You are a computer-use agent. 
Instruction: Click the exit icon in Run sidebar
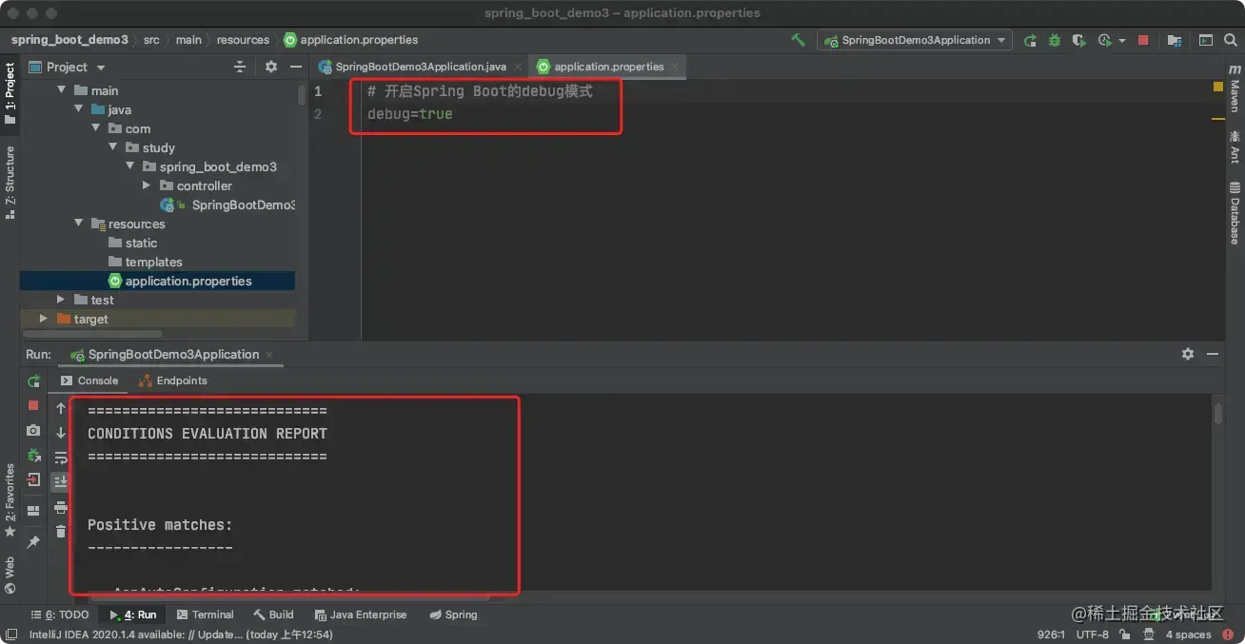tap(33, 480)
